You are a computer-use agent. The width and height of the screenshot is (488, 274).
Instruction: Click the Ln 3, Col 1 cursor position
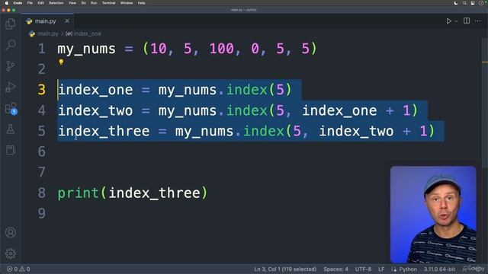(x=285, y=269)
